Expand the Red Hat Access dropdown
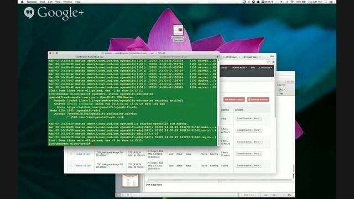 240,67
